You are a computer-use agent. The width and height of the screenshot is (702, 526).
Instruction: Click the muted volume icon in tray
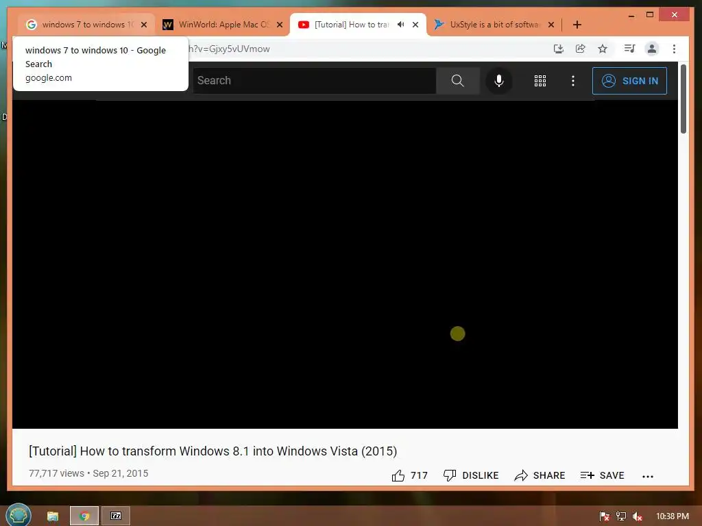[637, 516]
